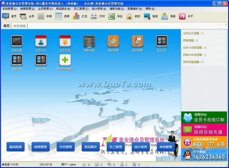Open the 商品管理 boxes icon
229x168 pixels.
point(113,41)
